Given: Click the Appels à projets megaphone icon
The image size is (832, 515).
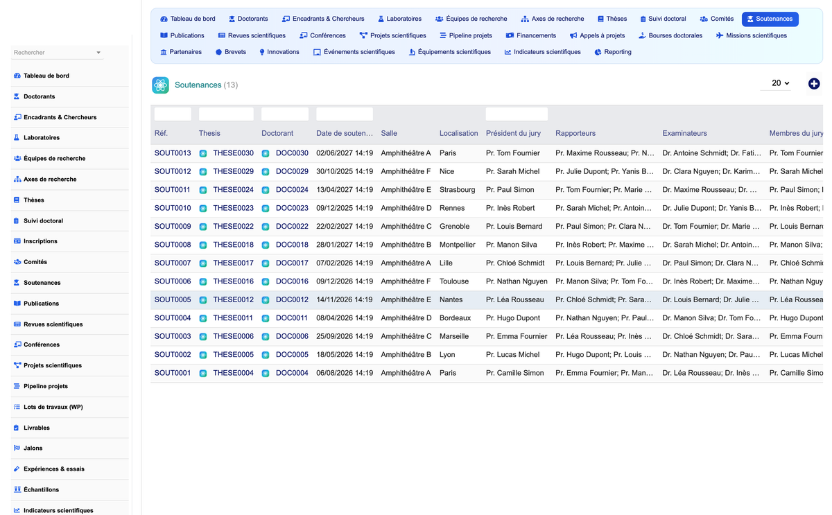Looking at the screenshot, I should pyautogui.click(x=573, y=35).
